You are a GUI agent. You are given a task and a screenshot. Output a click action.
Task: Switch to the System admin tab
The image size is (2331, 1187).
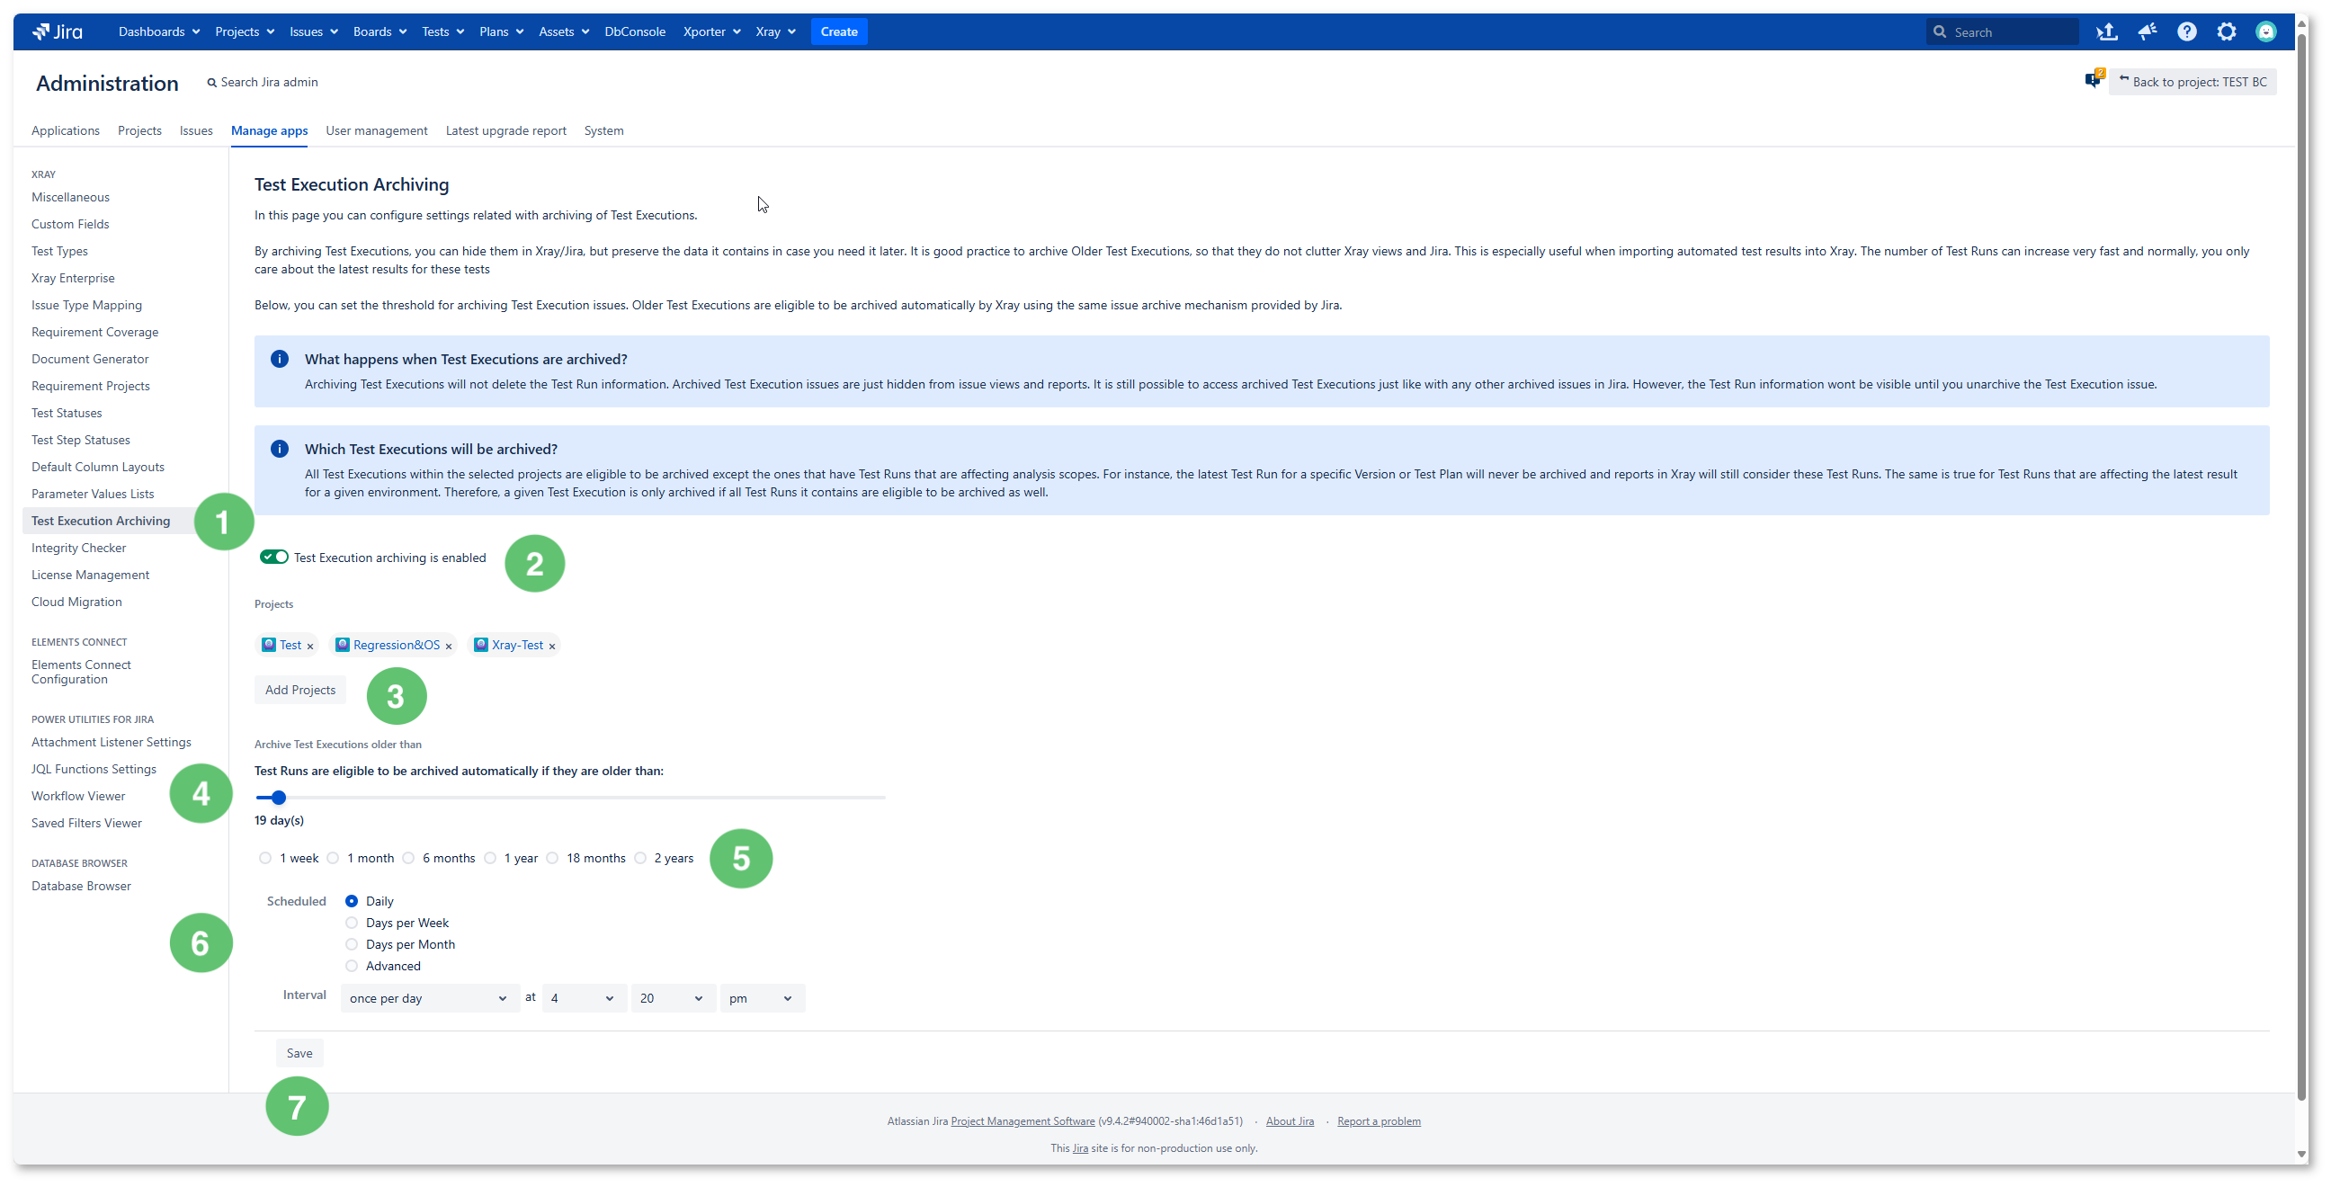tap(603, 130)
